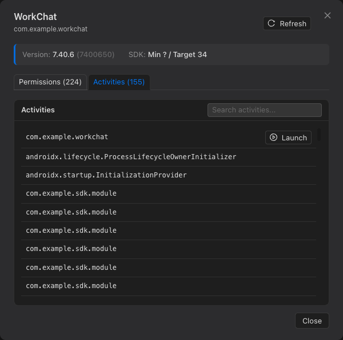This screenshot has width=343, height=340.
Task: Launch the com.example.workchat activity
Action: pos(288,137)
